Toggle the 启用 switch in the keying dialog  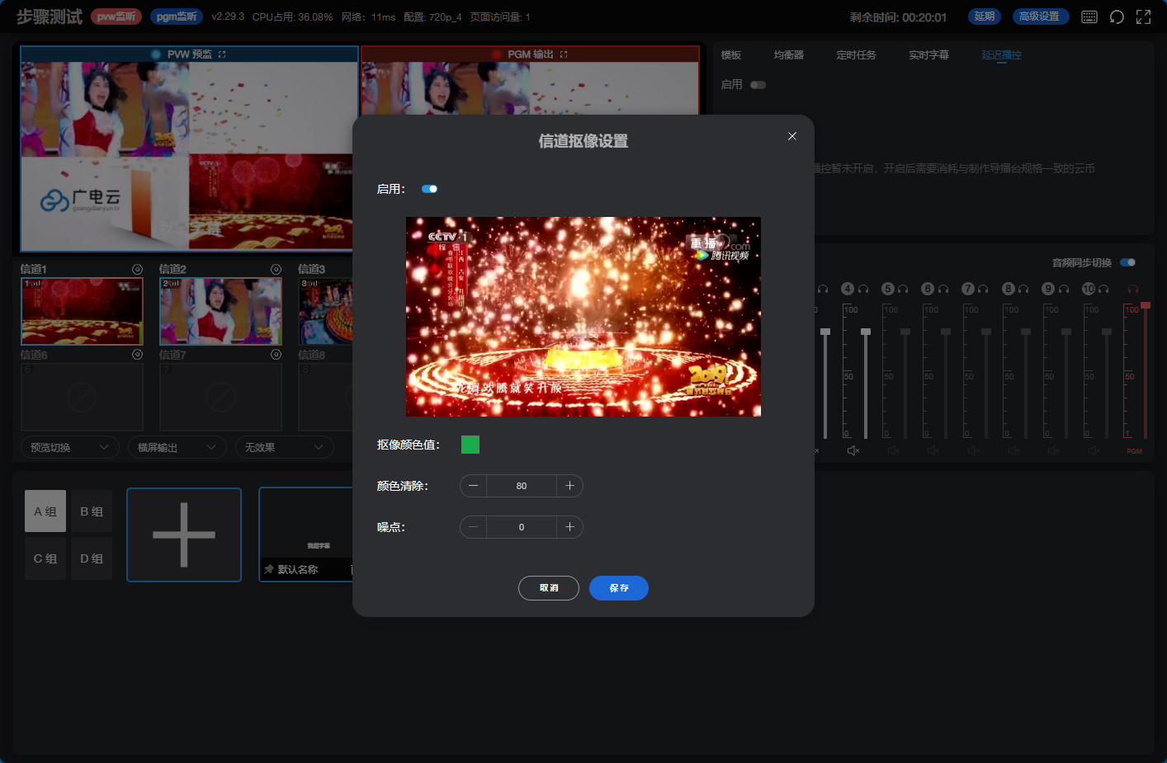click(429, 189)
